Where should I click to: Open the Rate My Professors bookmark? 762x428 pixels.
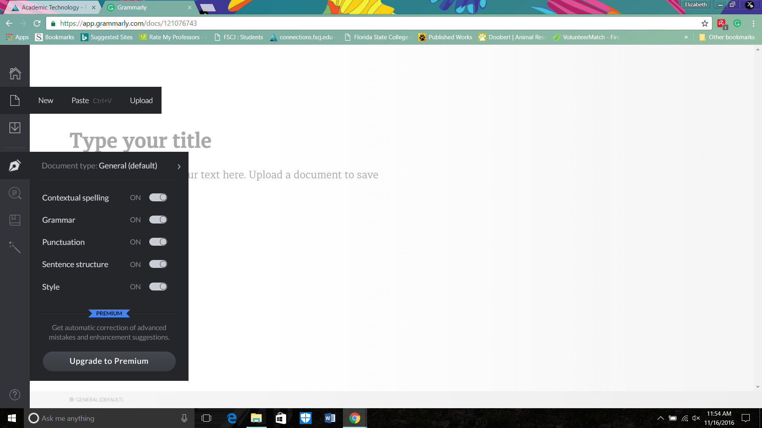click(173, 37)
